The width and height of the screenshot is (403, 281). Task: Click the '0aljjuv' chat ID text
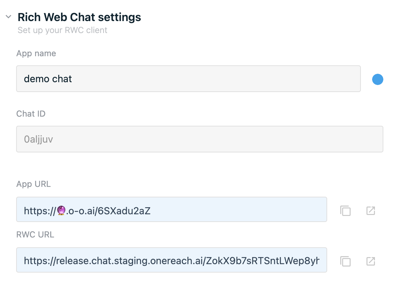coord(39,139)
